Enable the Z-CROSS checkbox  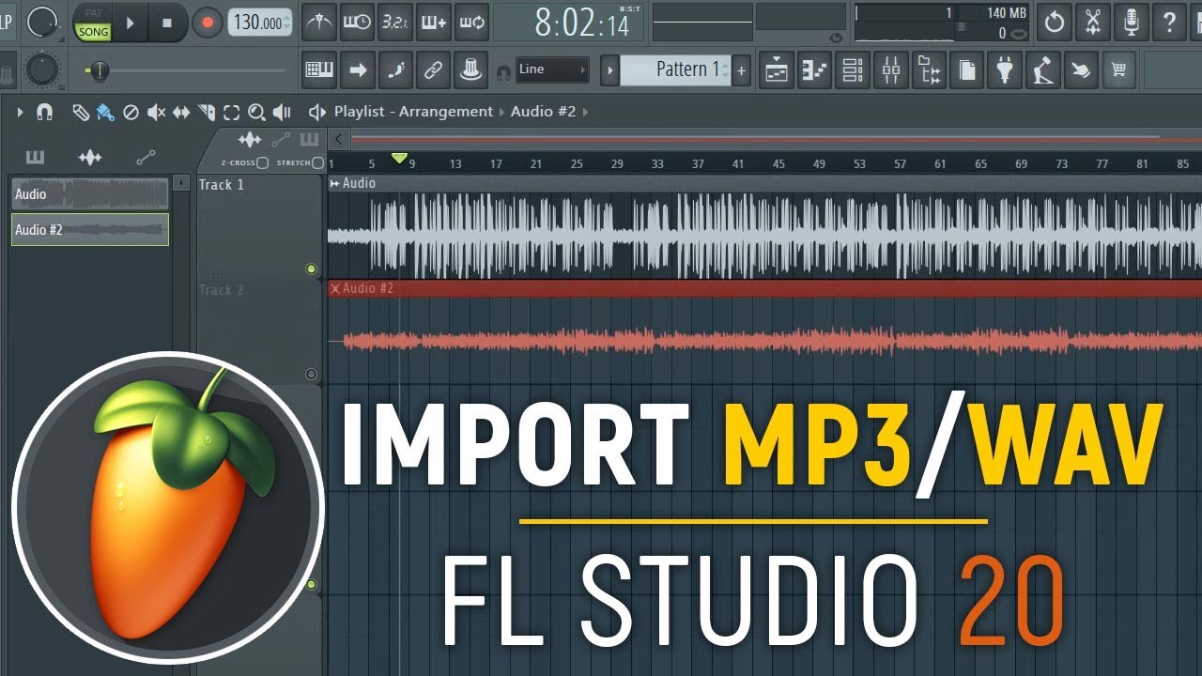[x=262, y=163]
